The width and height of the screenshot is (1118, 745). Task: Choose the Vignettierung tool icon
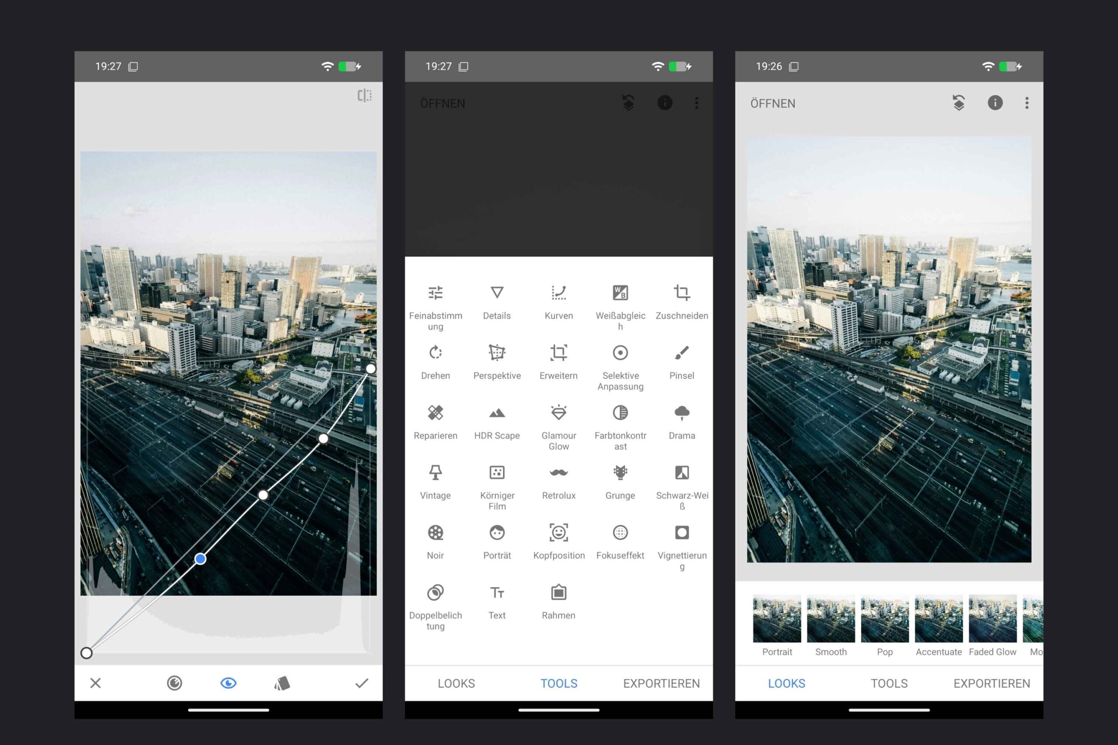point(682,532)
